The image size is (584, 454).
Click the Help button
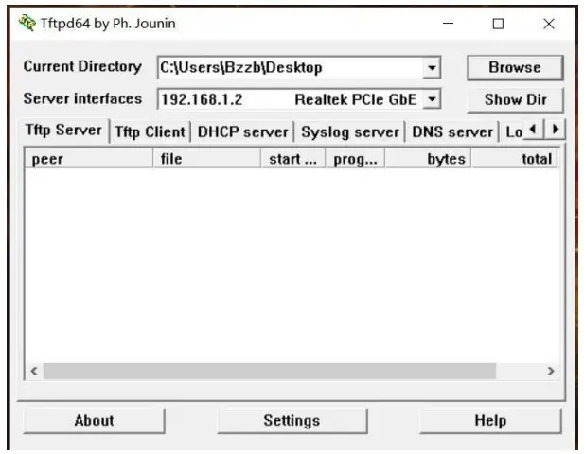[x=490, y=421]
